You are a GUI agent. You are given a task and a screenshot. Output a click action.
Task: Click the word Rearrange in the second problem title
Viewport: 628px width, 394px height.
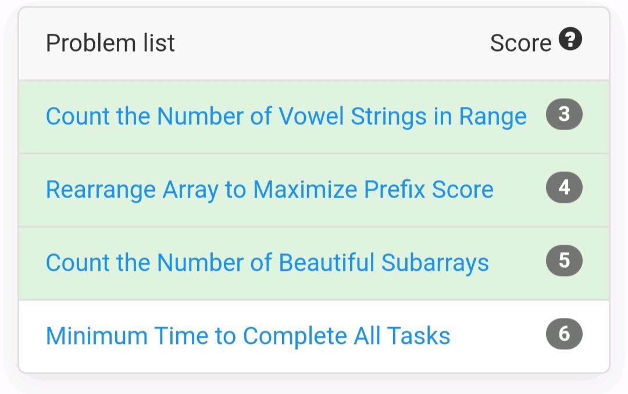101,190
